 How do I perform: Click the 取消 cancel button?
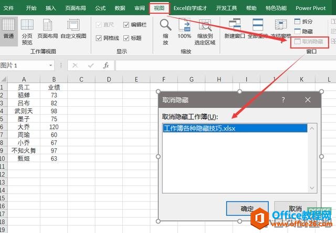tap(295, 208)
